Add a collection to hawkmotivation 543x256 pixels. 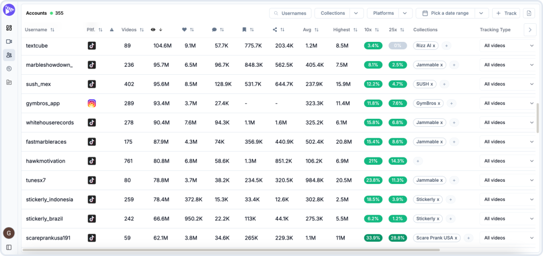point(418,161)
